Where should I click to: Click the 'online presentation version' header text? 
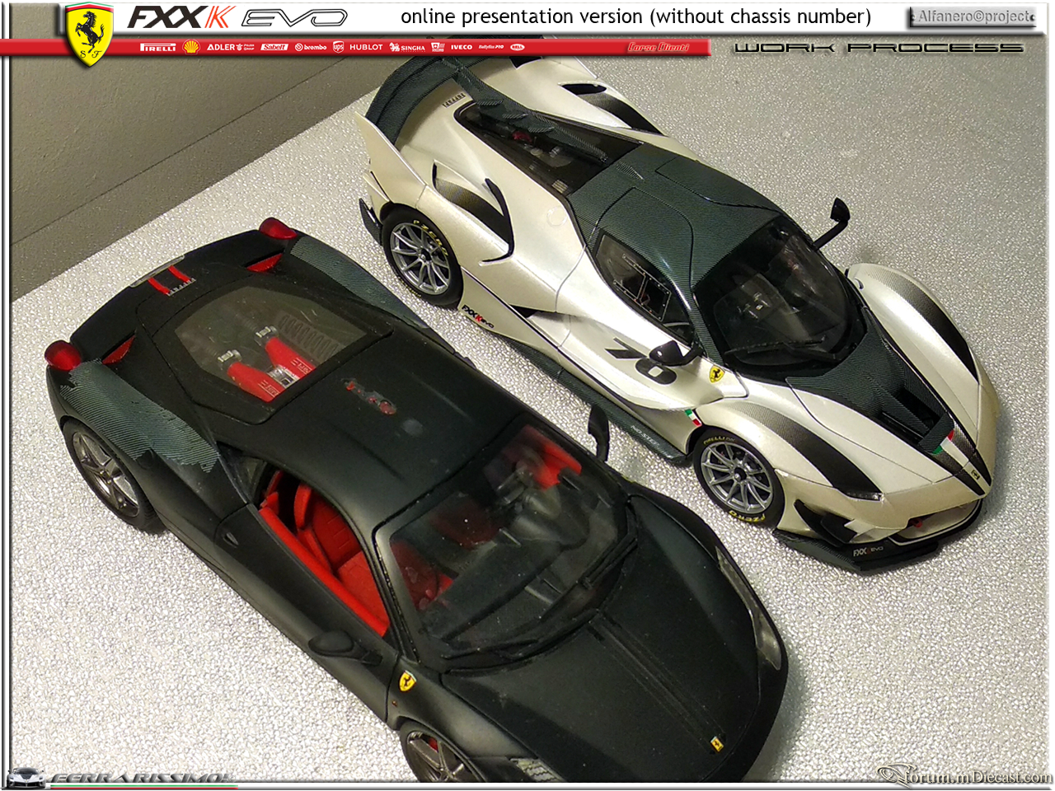[x=635, y=16]
